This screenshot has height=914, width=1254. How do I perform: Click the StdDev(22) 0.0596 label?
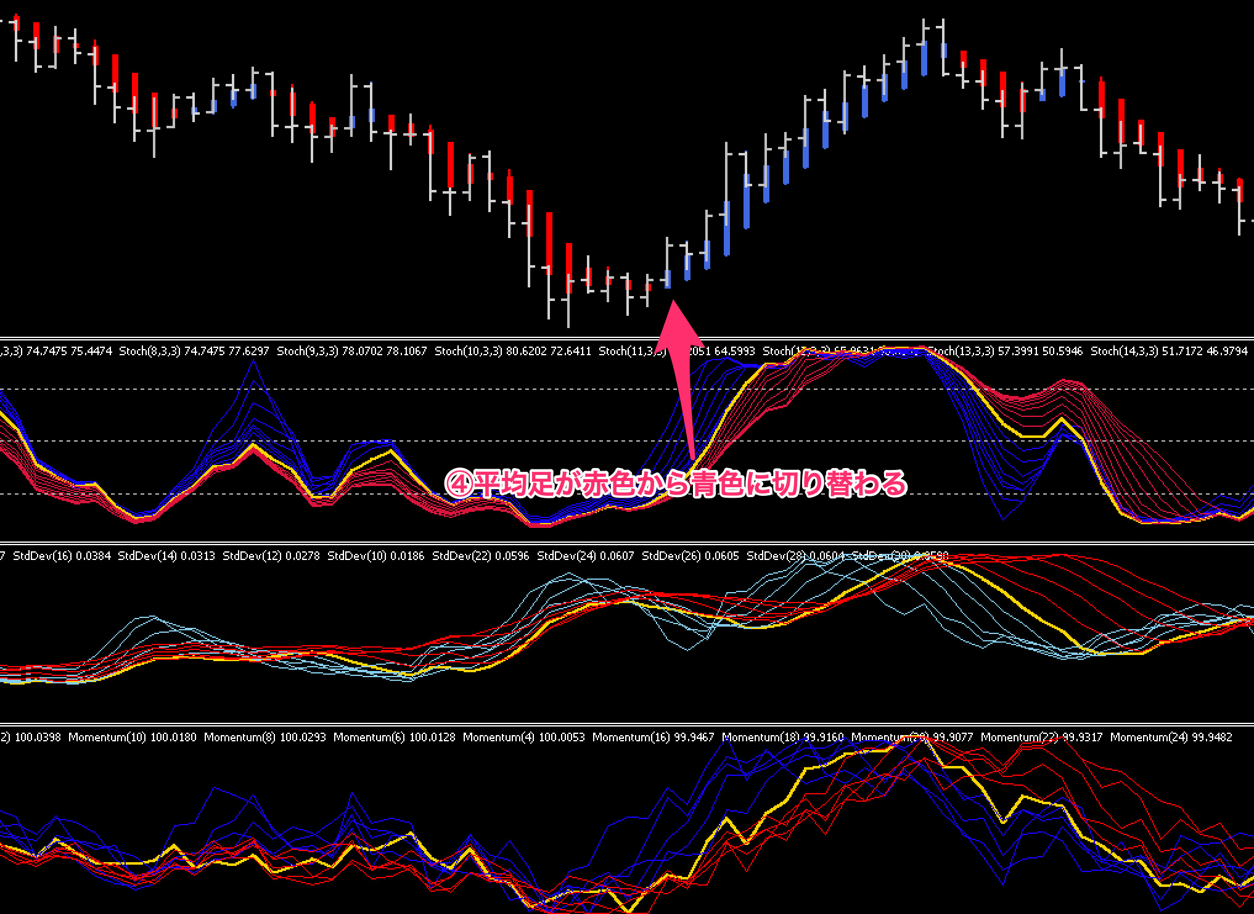pos(481,556)
